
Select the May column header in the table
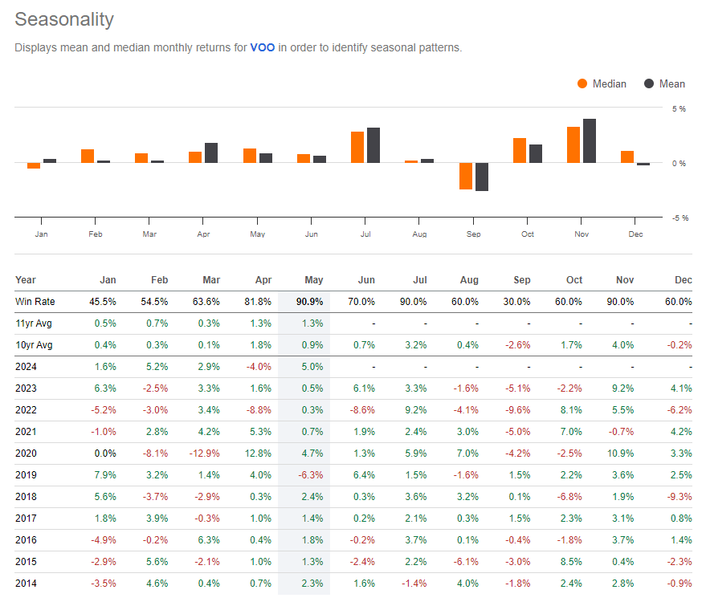(313, 280)
